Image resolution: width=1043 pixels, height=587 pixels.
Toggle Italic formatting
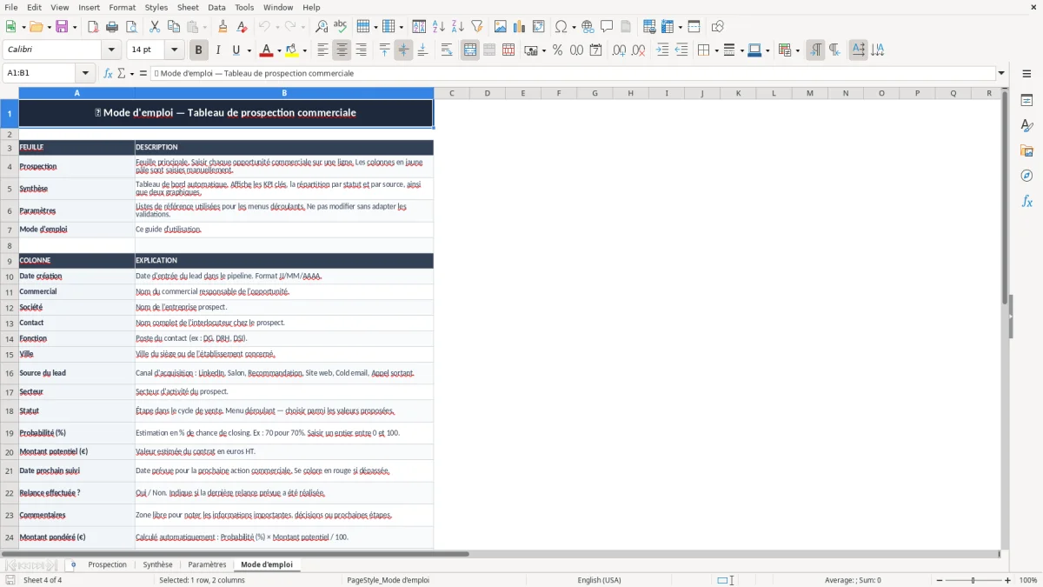click(217, 50)
